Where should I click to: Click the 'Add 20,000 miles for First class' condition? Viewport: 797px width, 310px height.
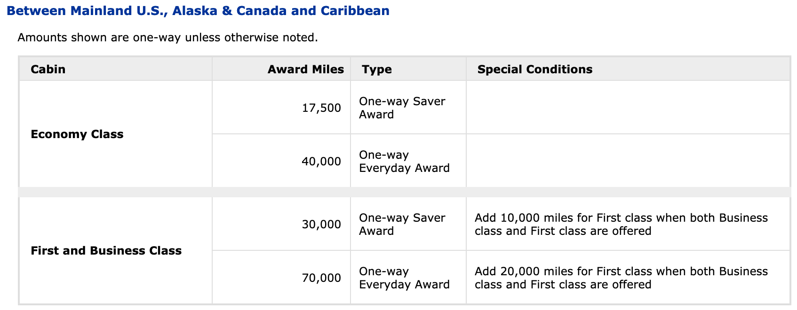pos(621,278)
